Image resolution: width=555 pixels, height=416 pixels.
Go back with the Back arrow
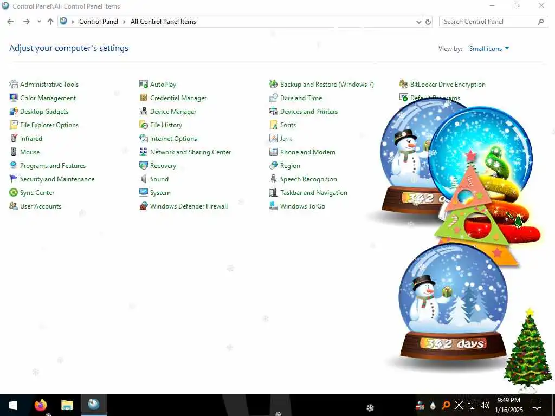[11, 22]
